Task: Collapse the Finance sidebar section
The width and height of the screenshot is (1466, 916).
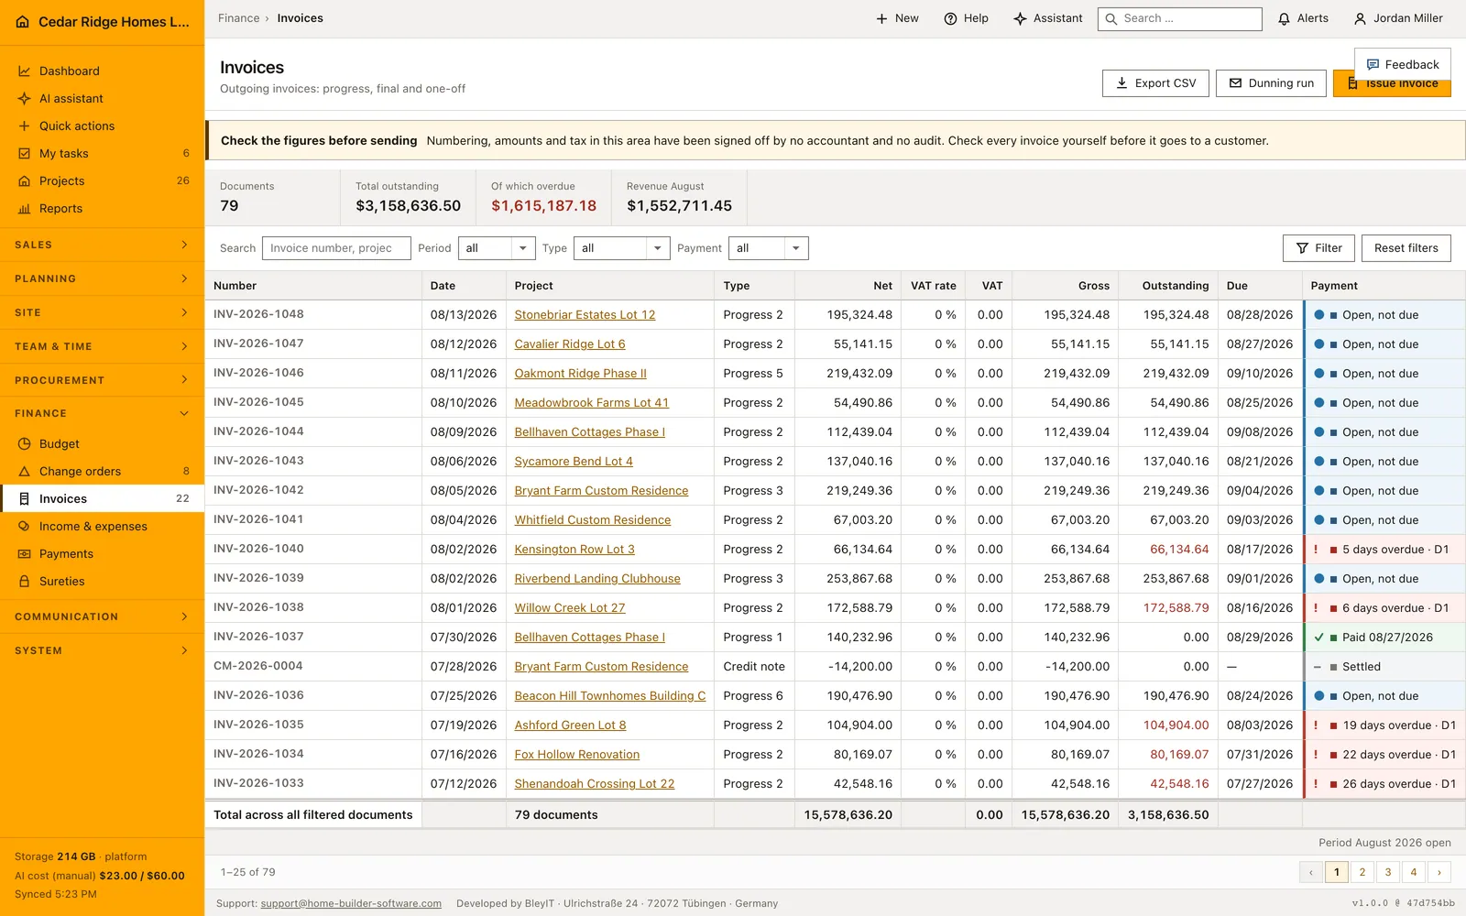Action: tap(102, 413)
